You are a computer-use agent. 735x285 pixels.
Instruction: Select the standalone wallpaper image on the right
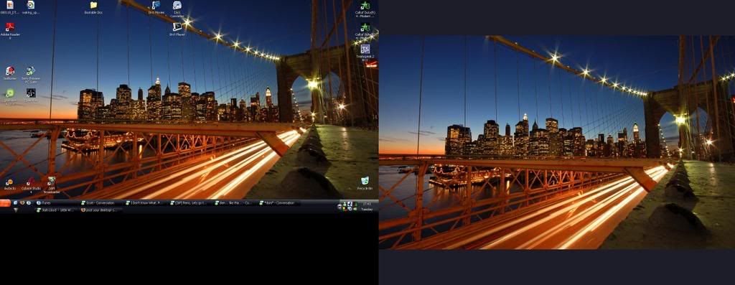557,142
